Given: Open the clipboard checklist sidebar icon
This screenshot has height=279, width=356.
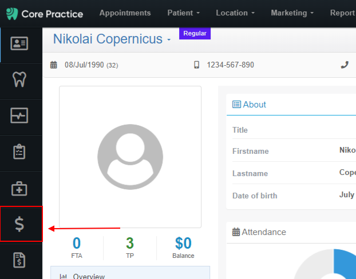Looking at the screenshot, I should (x=19, y=152).
